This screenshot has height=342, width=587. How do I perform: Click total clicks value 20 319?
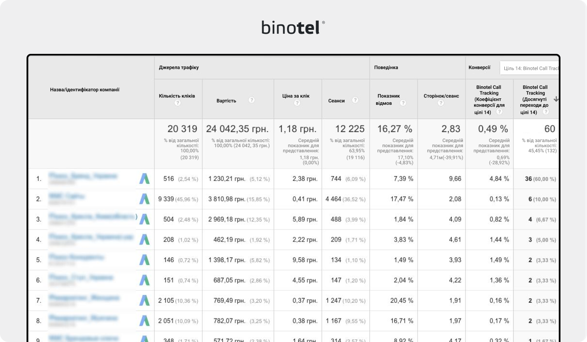(182, 129)
